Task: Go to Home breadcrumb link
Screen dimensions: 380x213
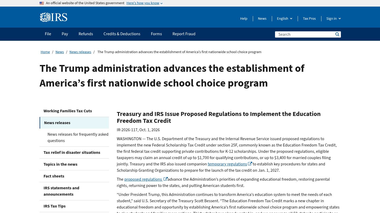Action: 45,52
